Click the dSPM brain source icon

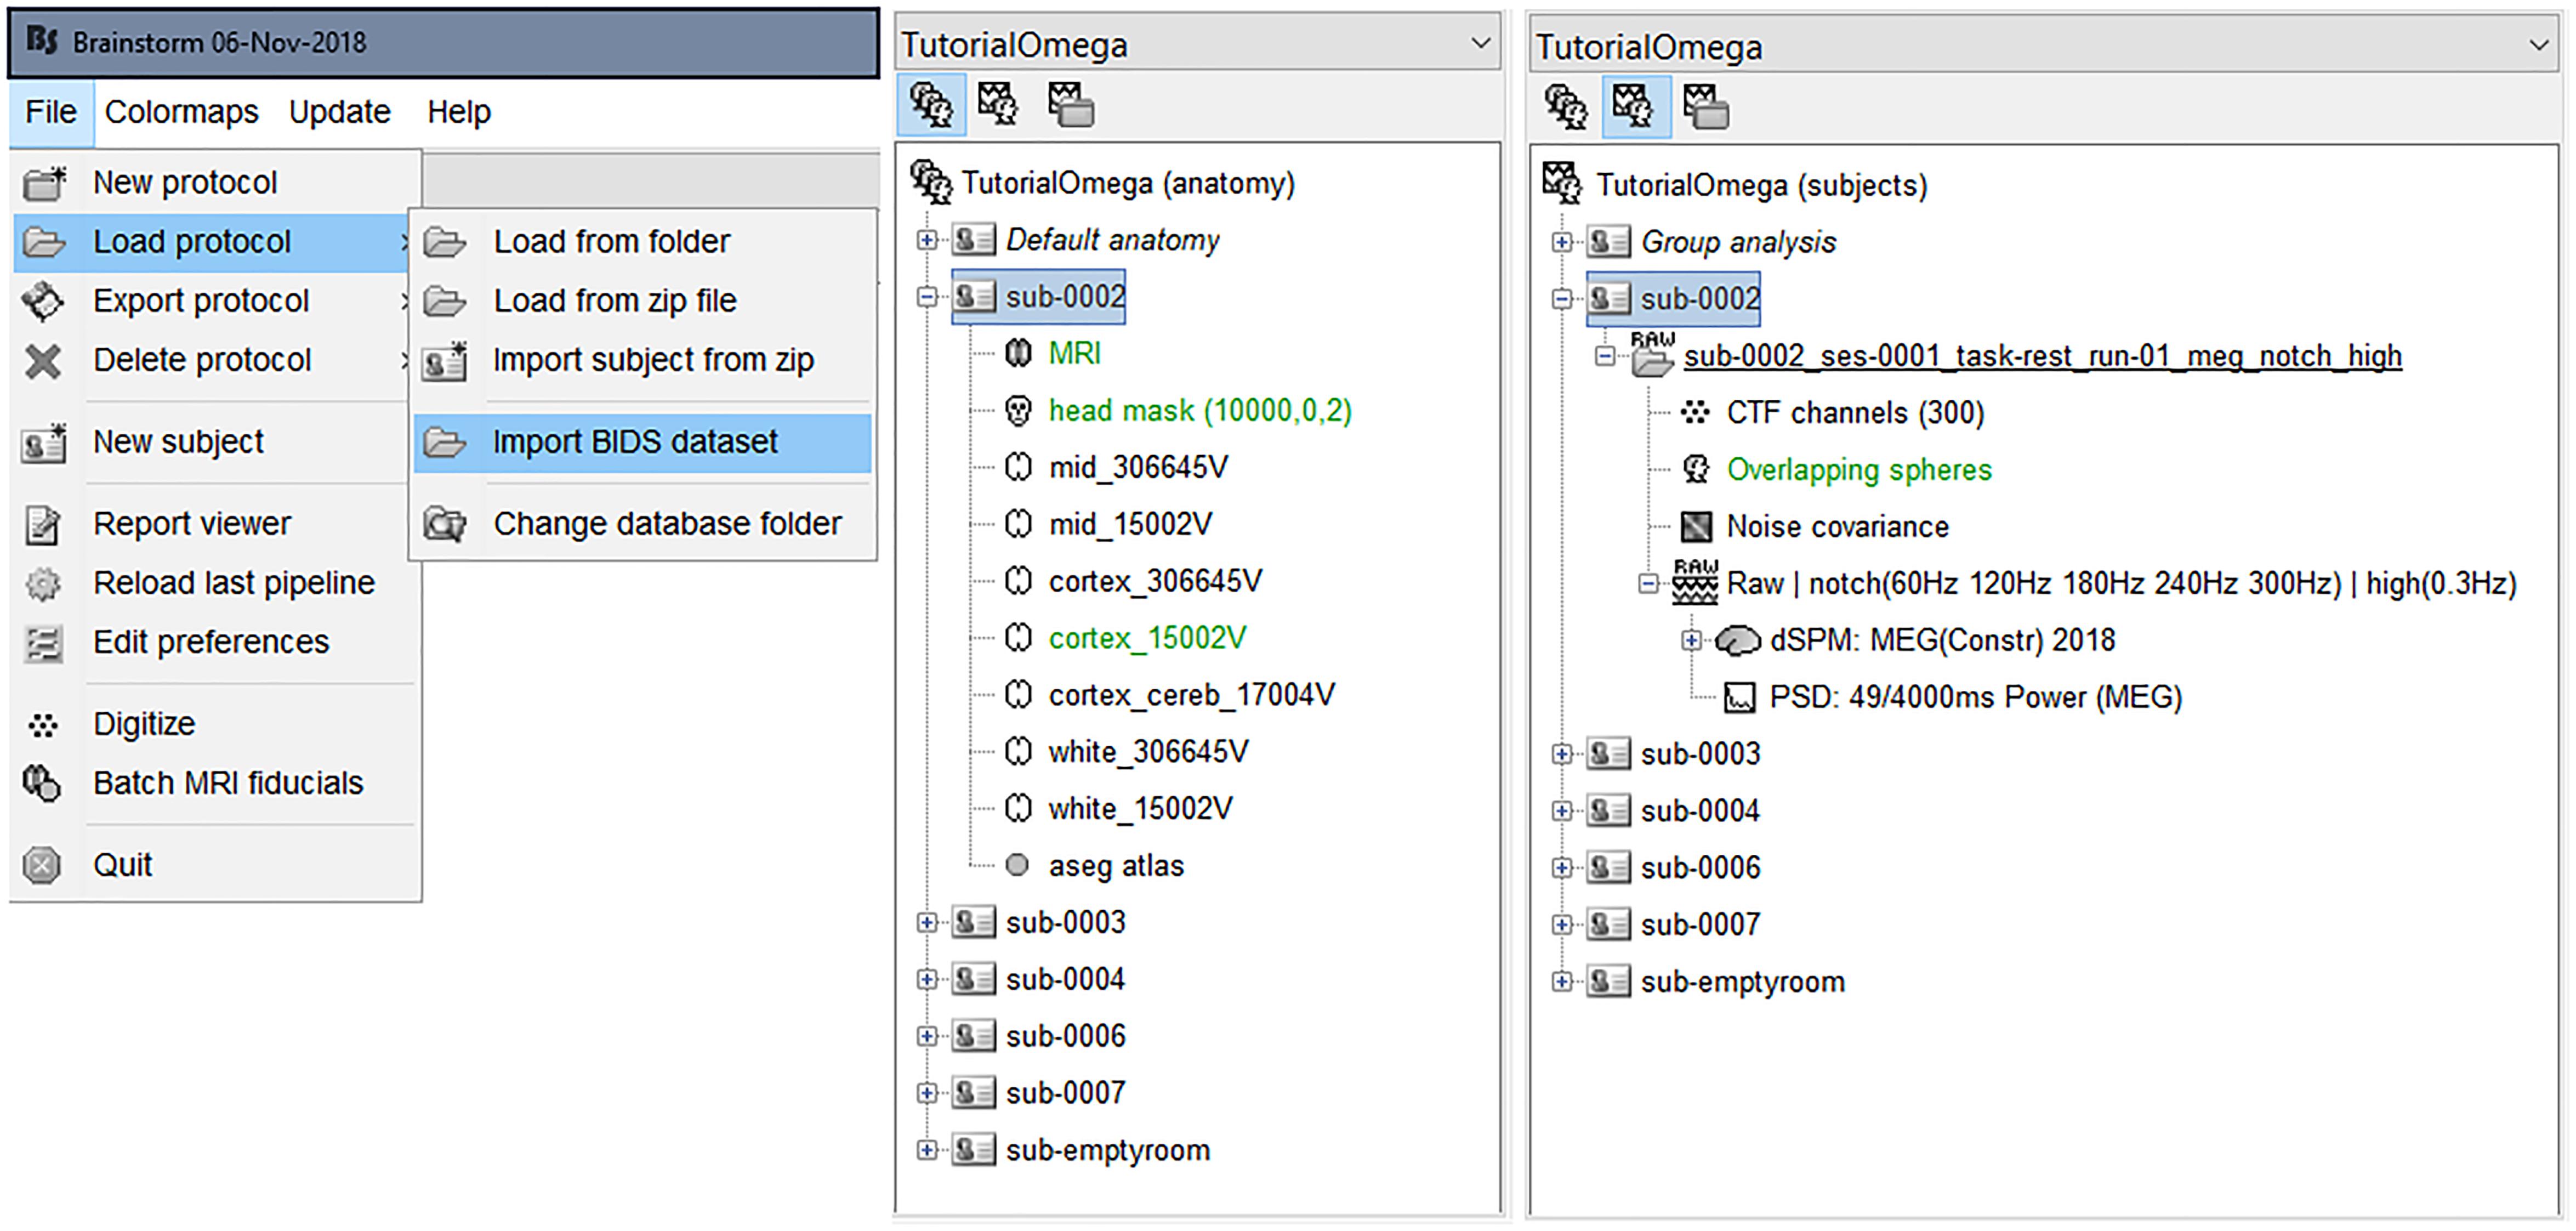tap(1738, 641)
